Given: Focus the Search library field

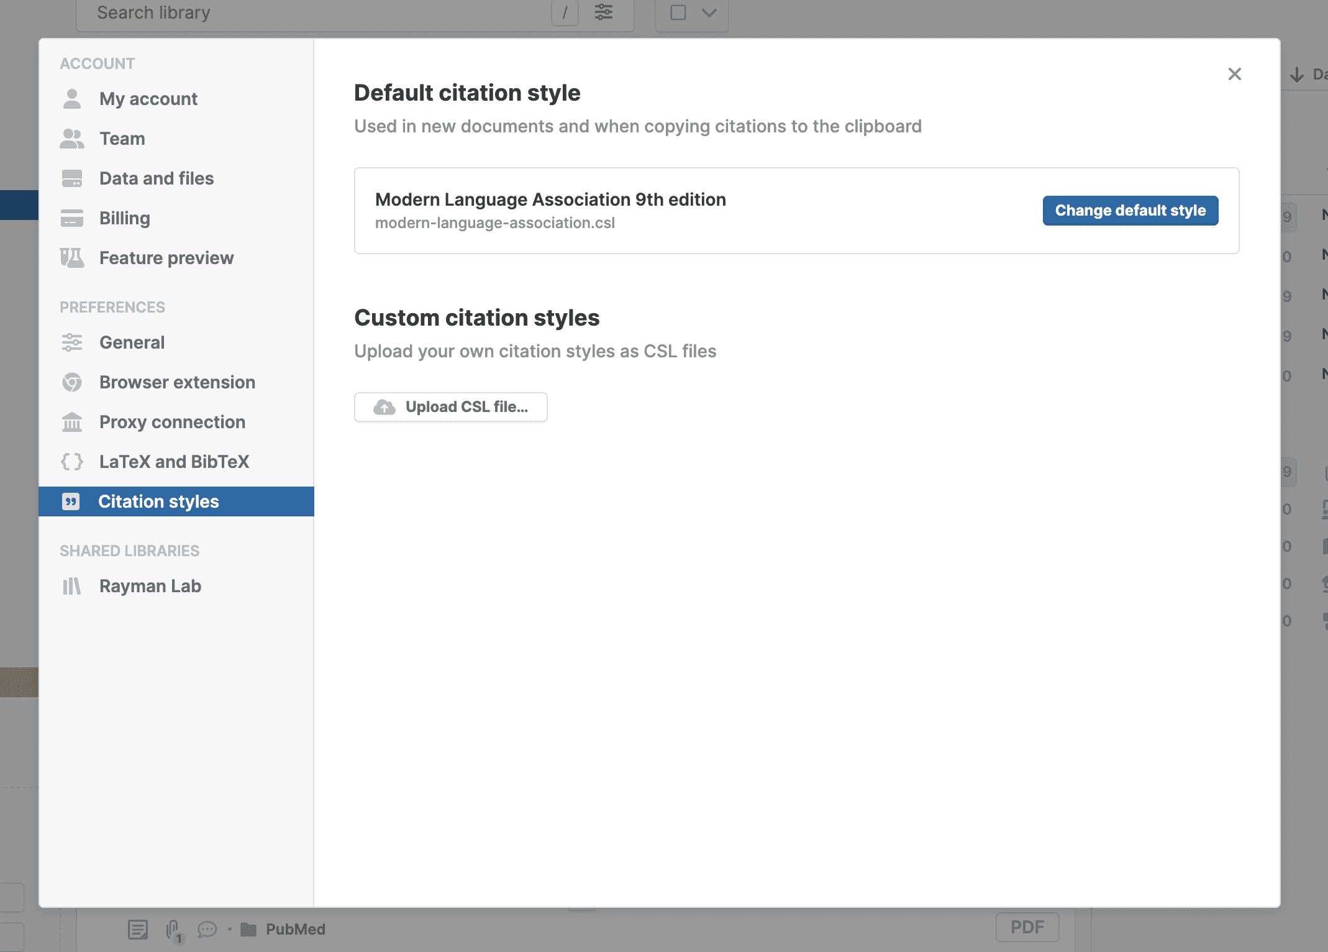Looking at the screenshot, I should coord(311,12).
